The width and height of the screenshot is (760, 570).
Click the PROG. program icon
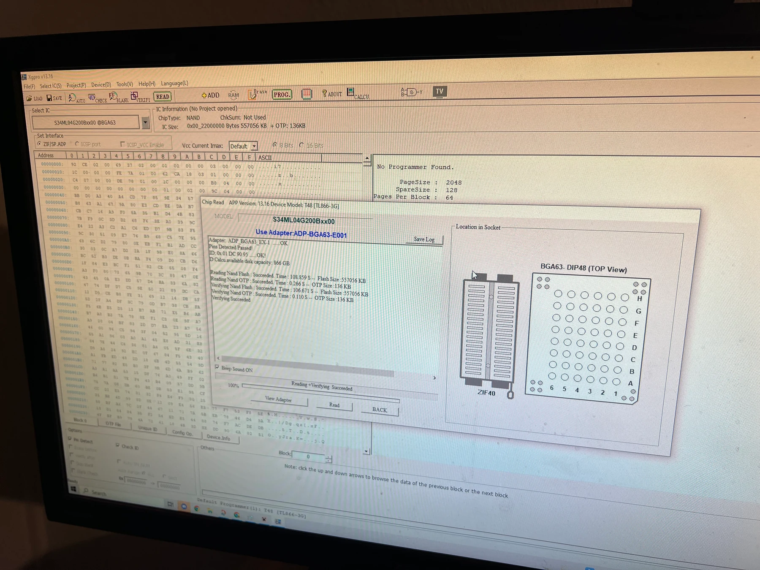click(x=282, y=94)
